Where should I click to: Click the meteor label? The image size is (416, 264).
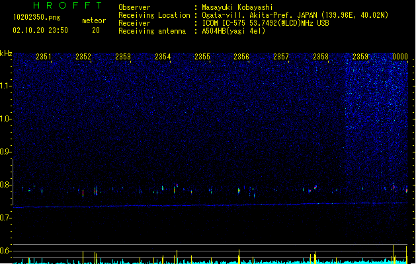click(x=94, y=20)
